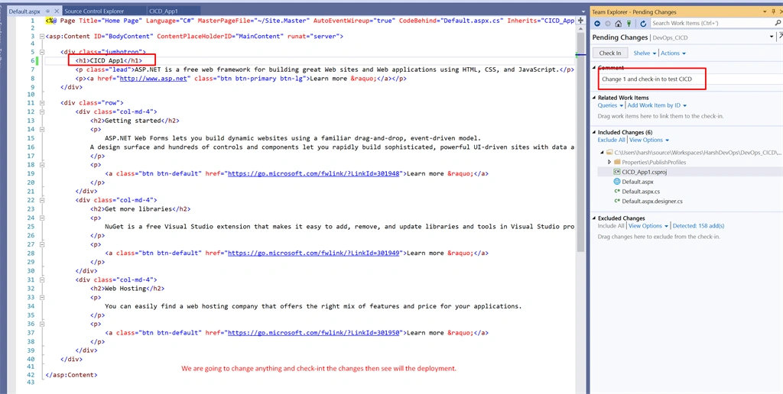783x394 pixels.
Task: Click the h1 CICD App1 code line
Action: 109,61
